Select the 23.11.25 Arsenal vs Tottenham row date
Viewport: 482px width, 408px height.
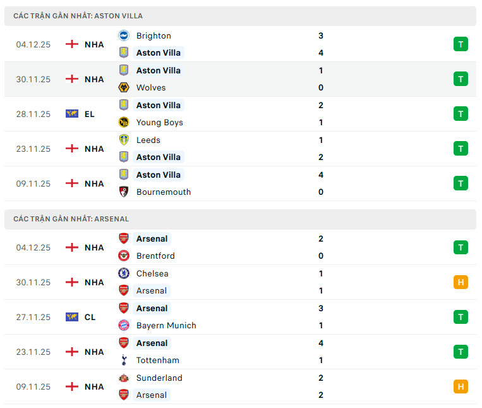[x=33, y=352]
